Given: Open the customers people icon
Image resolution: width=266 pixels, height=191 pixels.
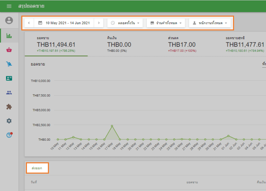Looking at the screenshot, I should [x=9, y=92].
